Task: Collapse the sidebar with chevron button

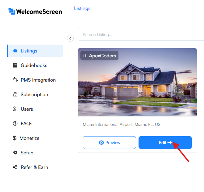Action: click(70, 38)
